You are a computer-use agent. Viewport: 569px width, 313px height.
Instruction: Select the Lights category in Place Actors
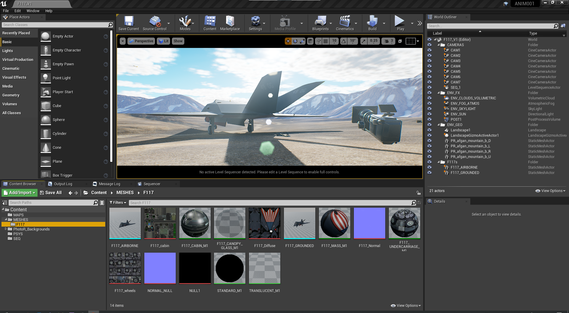click(8, 51)
